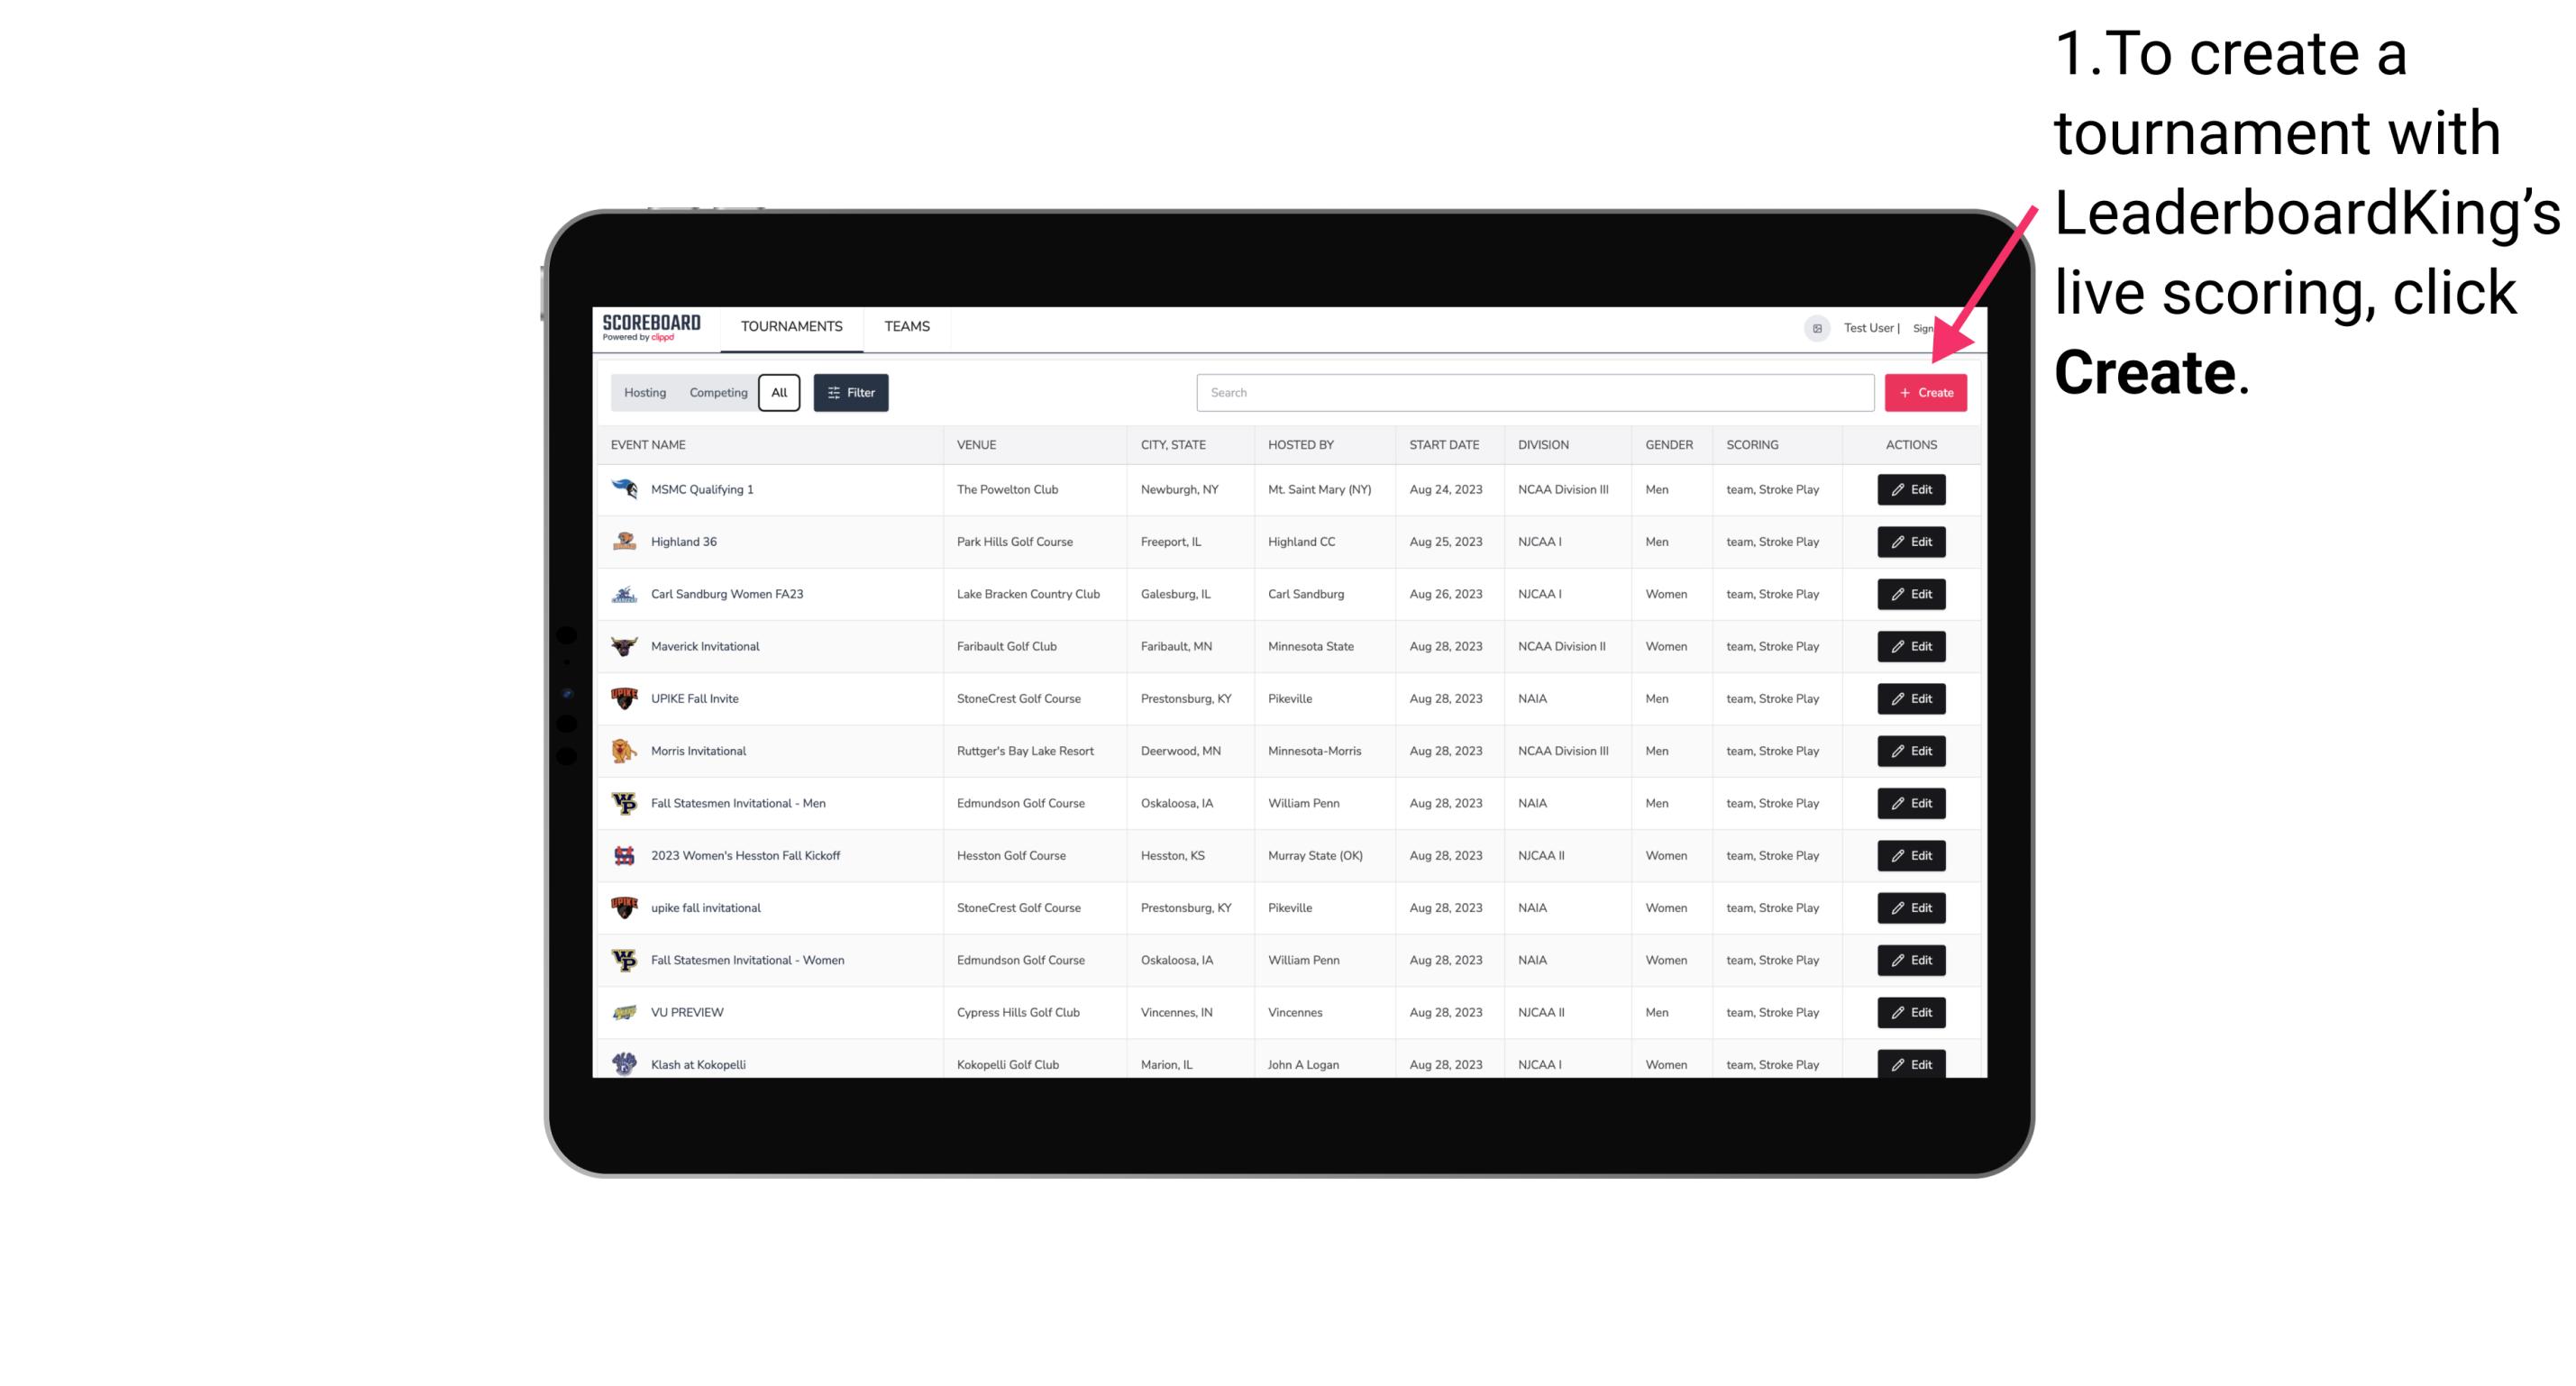Switch to the TOURNAMENTS tab
The image size is (2576, 1386).
tap(790, 326)
